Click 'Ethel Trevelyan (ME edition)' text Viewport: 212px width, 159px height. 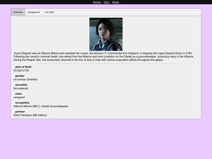(30, 115)
